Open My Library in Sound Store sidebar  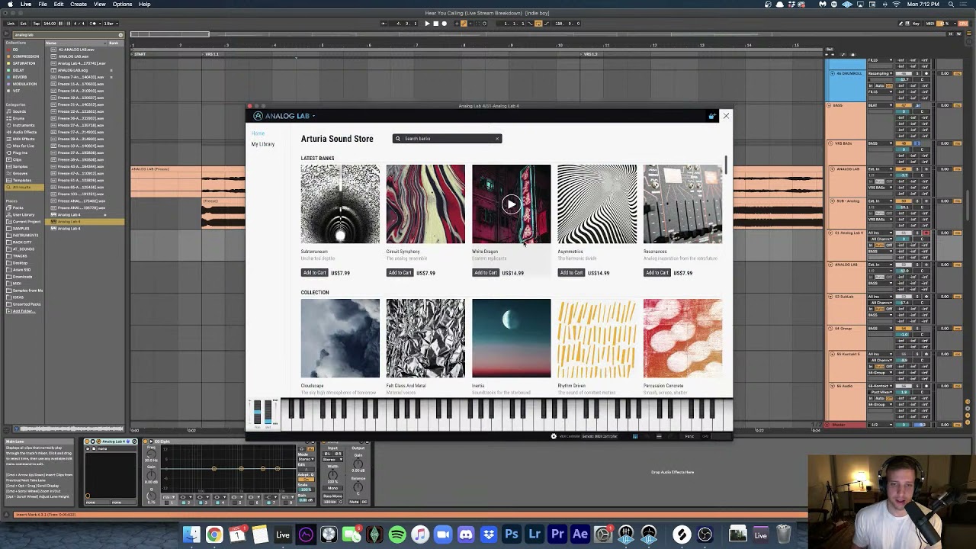(x=263, y=144)
